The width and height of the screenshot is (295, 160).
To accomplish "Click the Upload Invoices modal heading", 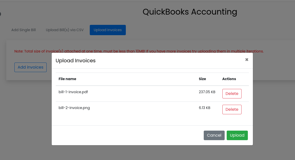I will 75,61.
